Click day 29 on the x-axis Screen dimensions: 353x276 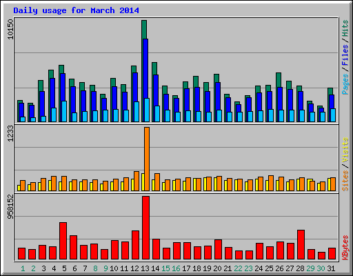pos(310,268)
